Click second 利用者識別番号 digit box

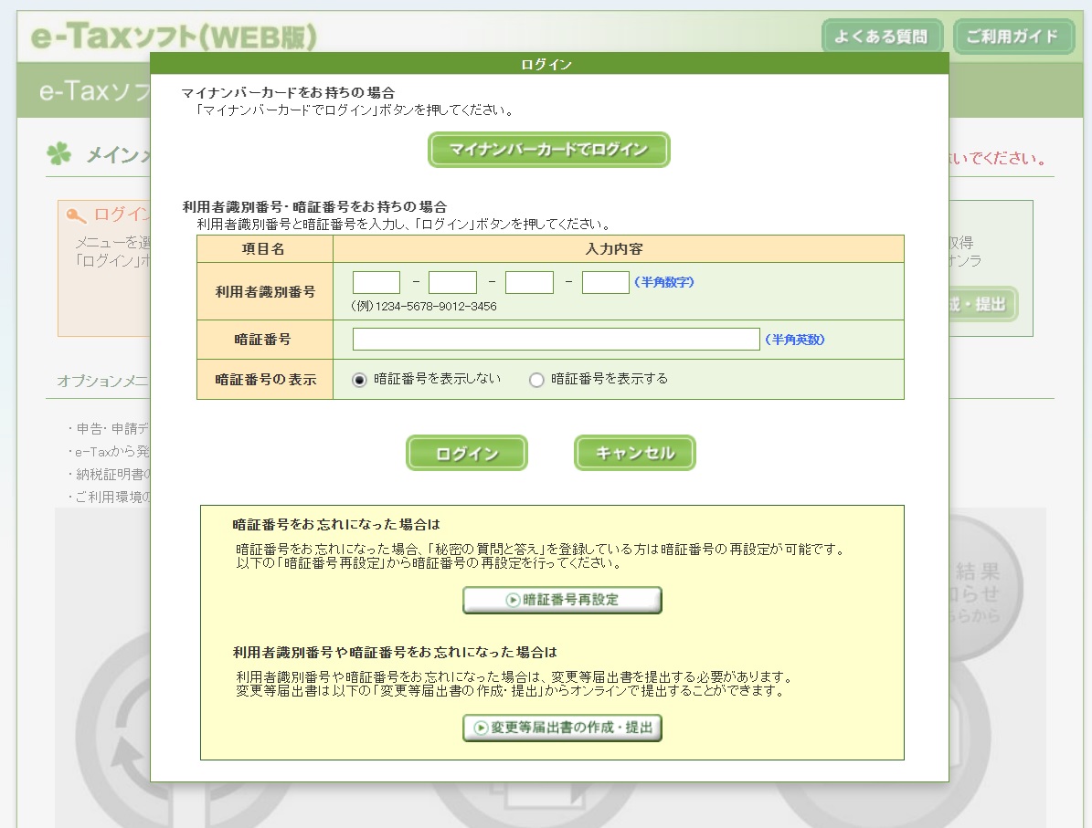[x=452, y=282]
